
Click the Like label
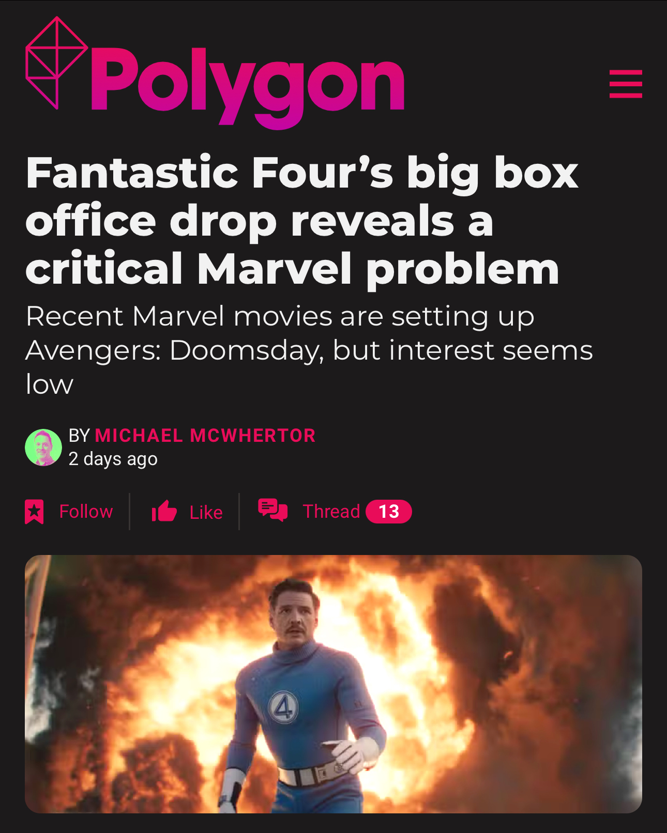206,512
